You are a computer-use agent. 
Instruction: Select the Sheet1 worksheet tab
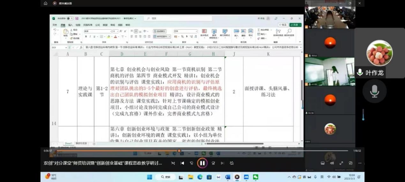click(x=69, y=143)
